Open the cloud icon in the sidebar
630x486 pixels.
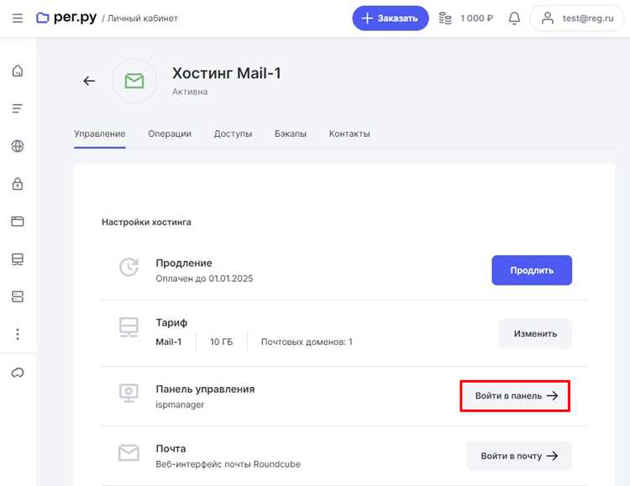point(18,373)
